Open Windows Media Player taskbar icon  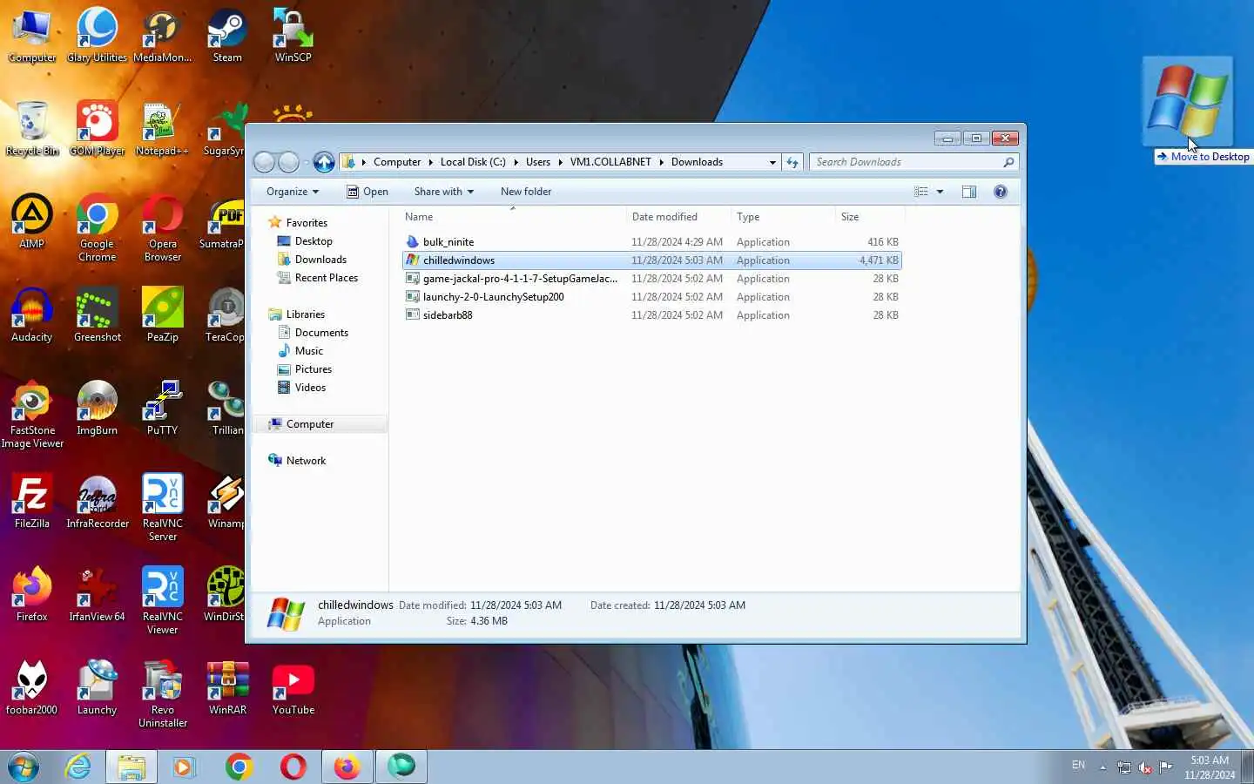tap(184, 767)
